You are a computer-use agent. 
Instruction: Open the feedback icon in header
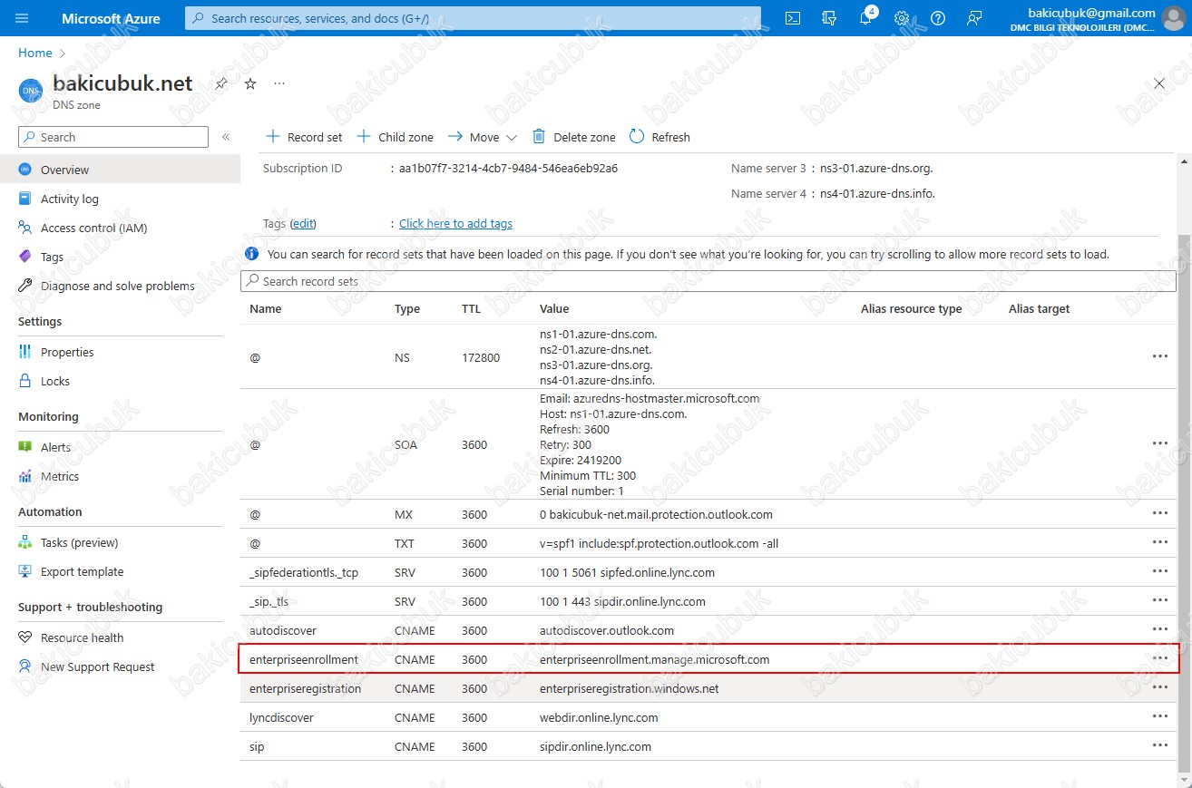coord(974,18)
